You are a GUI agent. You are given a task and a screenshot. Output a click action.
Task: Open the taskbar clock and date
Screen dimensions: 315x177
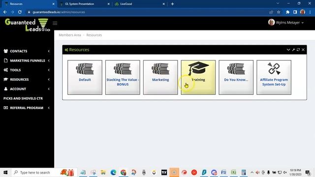tap(295, 173)
